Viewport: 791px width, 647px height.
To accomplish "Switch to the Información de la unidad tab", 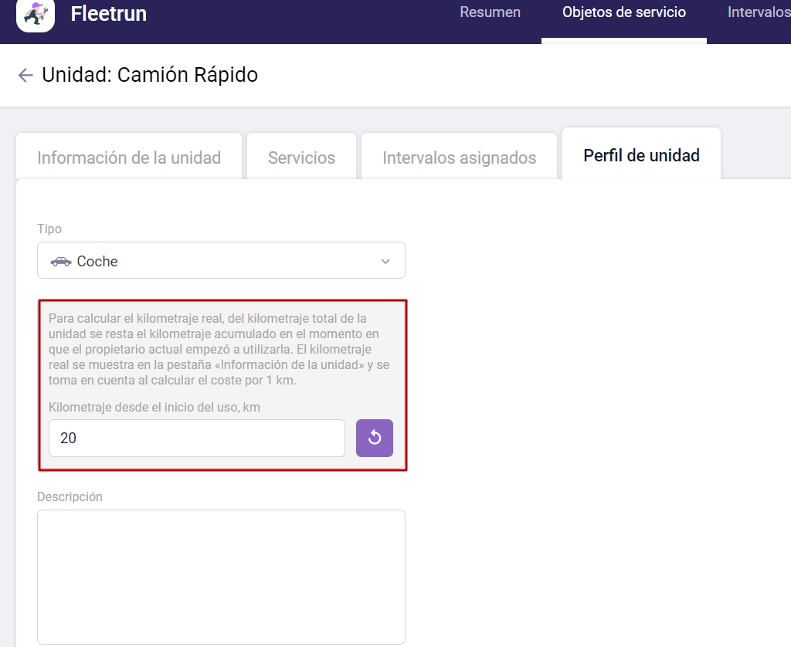I will [x=129, y=158].
